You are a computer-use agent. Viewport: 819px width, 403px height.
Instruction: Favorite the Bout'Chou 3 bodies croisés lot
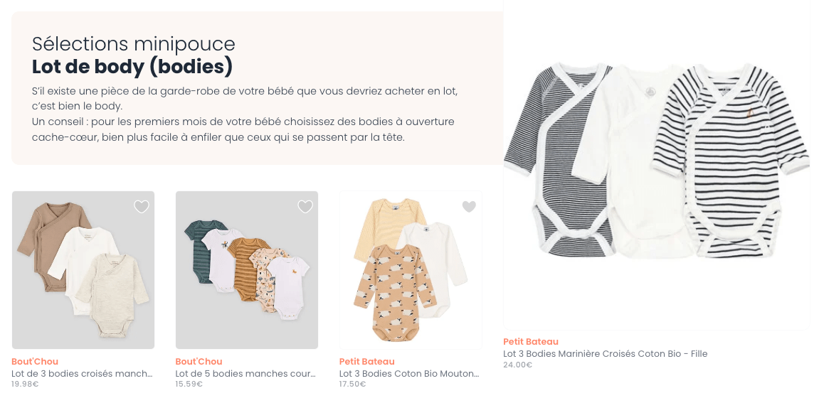(142, 207)
